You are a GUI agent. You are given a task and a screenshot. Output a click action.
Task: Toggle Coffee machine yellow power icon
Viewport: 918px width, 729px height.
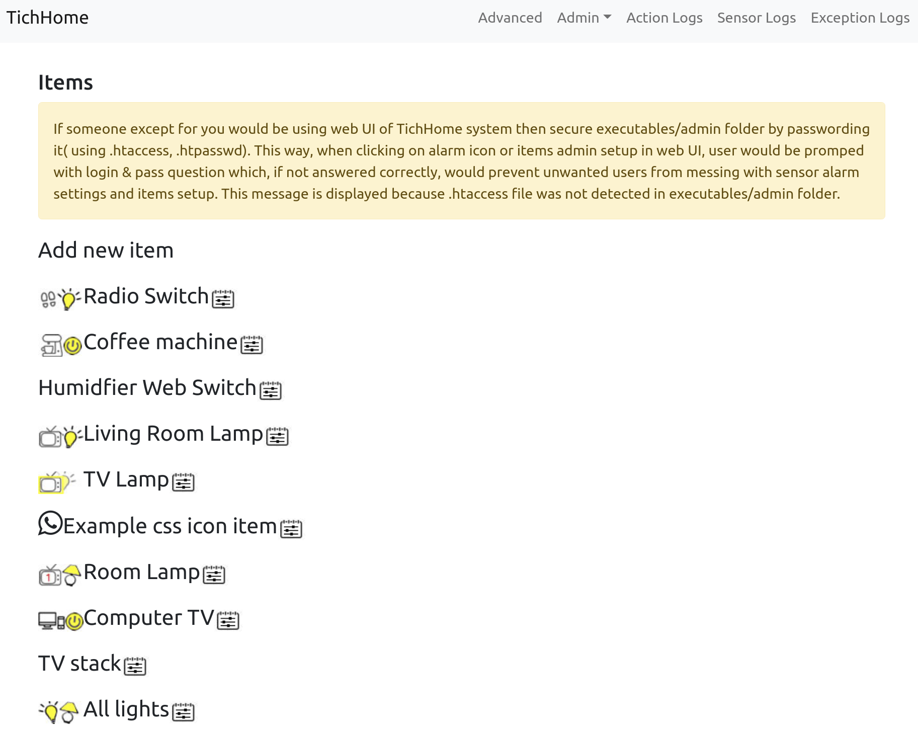(73, 346)
